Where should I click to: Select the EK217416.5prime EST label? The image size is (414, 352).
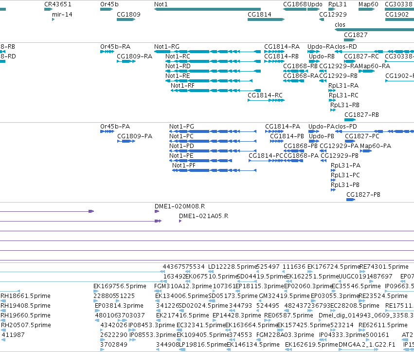(182, 315)
